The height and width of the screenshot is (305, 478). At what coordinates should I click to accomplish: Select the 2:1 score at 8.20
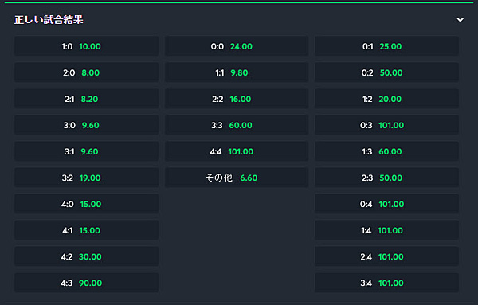tap(86, 99)
